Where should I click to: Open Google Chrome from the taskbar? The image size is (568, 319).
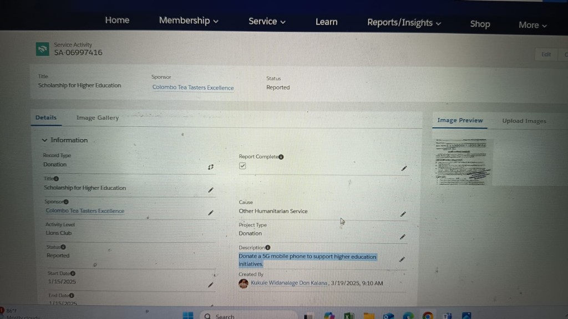point(428,315)
